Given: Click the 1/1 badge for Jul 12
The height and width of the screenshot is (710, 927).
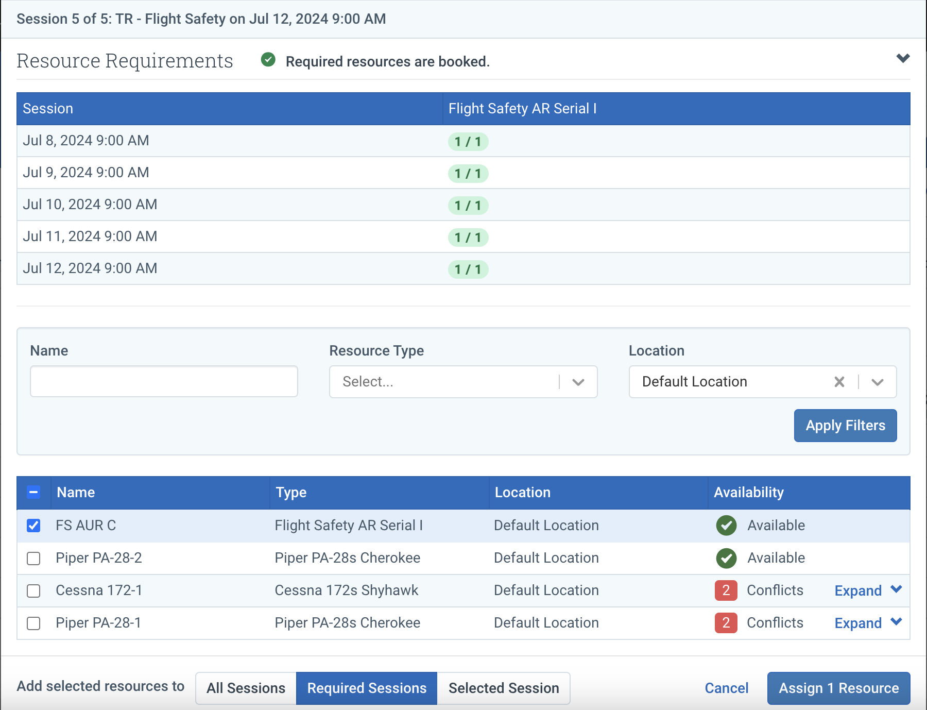Looking at the screenshot, I should (468, 269).
